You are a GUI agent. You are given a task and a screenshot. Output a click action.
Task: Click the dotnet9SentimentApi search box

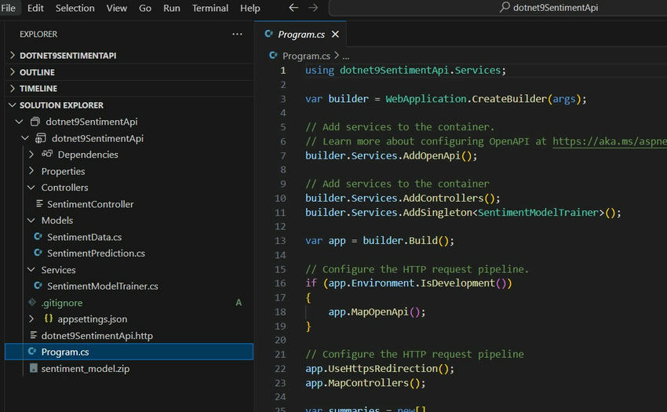click(x=498, y=8)
